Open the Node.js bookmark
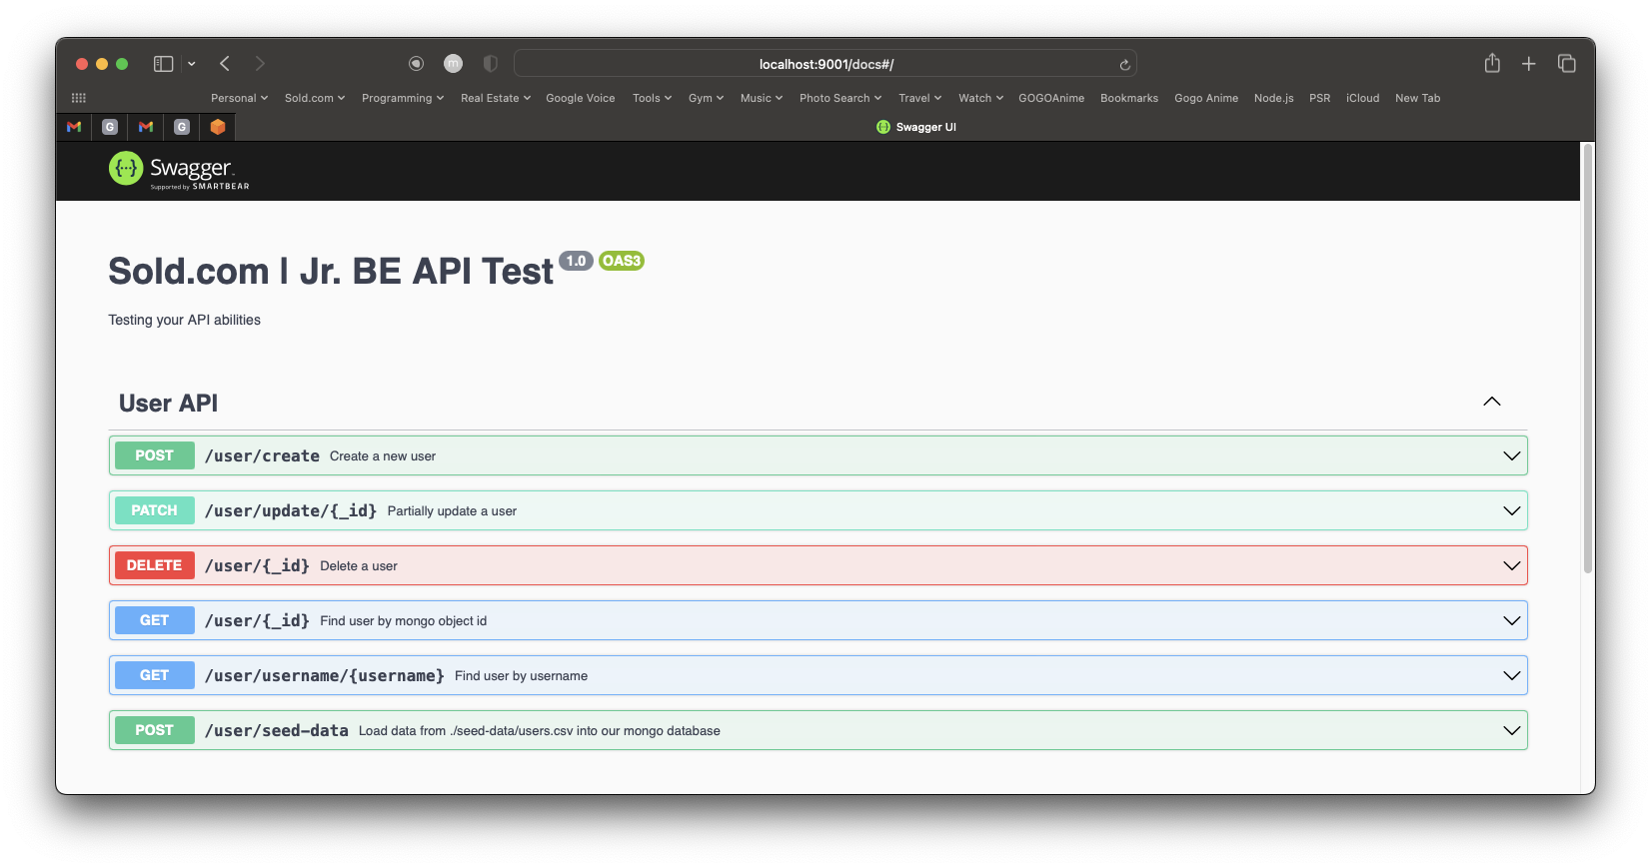Viewport: 1651px width, 868px height. [1274, 98]
